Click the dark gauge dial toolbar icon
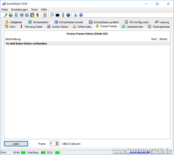The image size is (174, 155). point(68,15)
